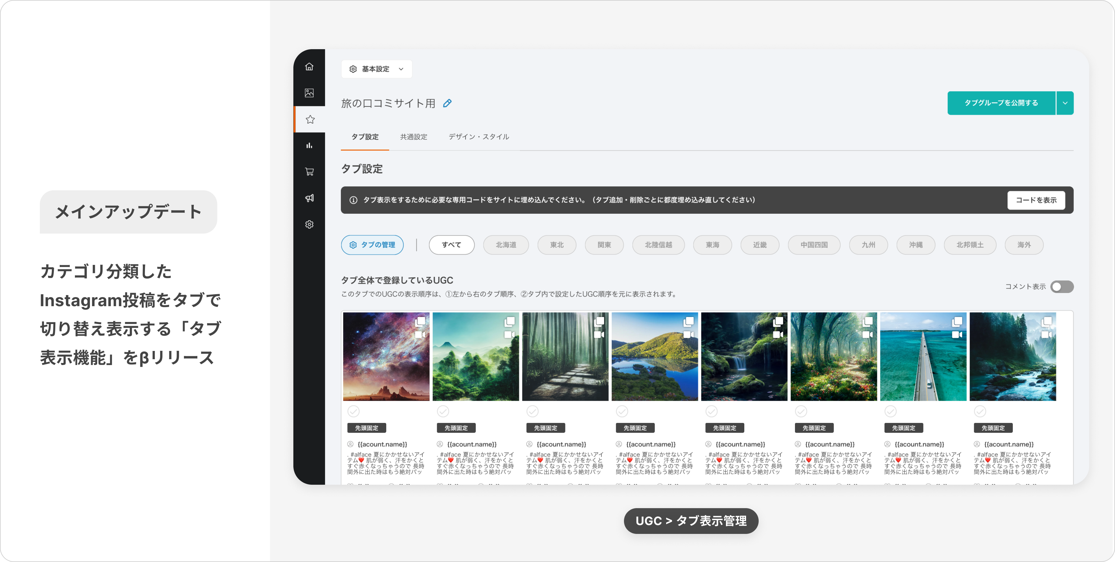
Task: Open the bar chart analytics icon
Action: (309, 146)
